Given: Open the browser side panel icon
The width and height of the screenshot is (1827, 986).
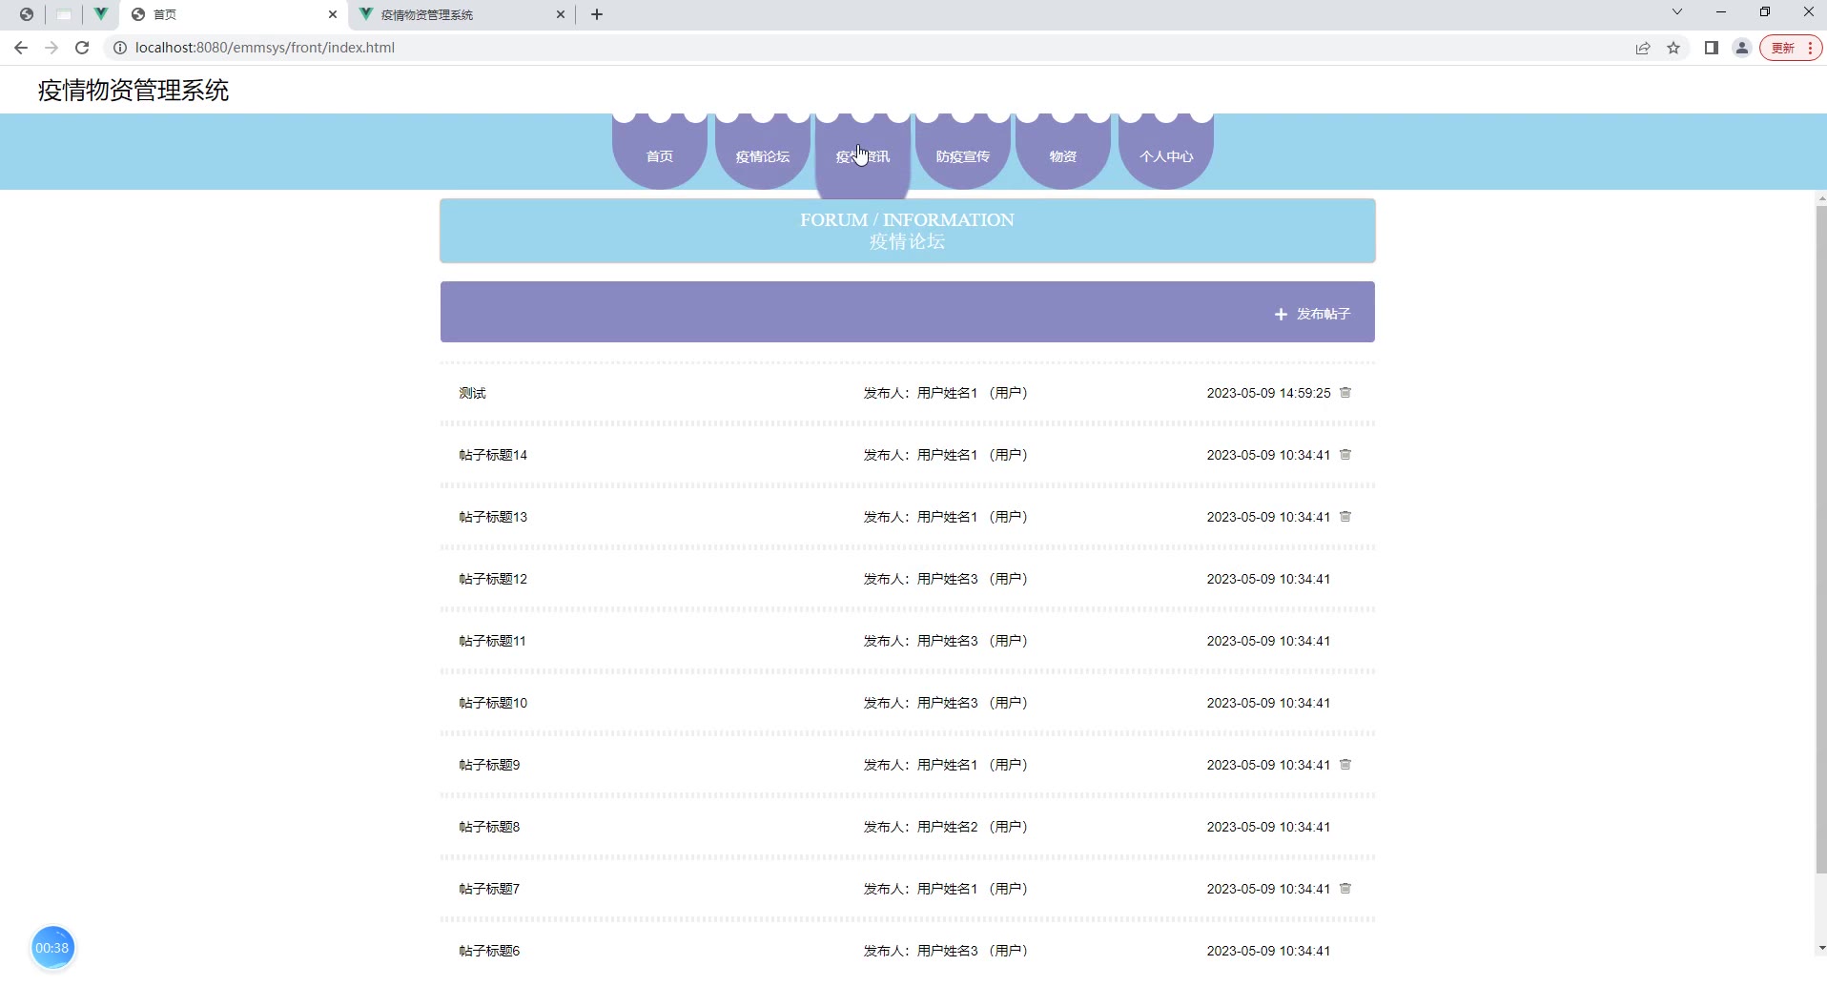Looking at the screenshot, I should pos(1711,48).
